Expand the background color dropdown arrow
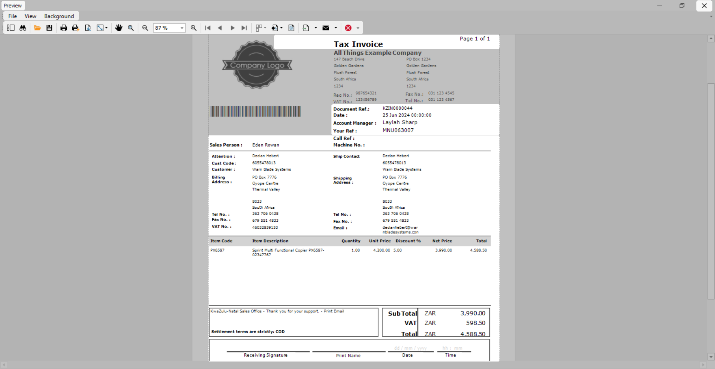715x369 pixels. (x=281, y=28)
